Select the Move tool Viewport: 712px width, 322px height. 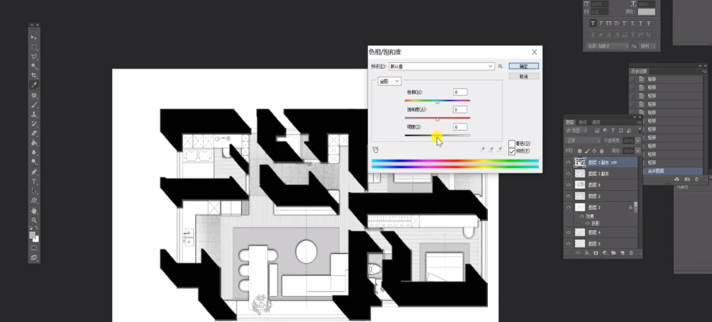(x=34, y=37)
